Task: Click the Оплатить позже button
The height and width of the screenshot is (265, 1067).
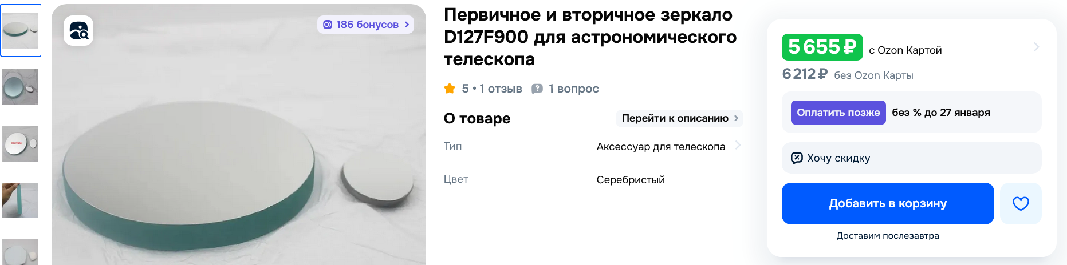Action: 838,113
